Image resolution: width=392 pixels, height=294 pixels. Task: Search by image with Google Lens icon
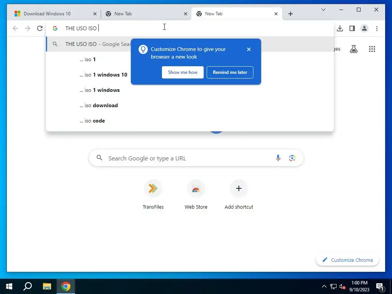point(292,158)
